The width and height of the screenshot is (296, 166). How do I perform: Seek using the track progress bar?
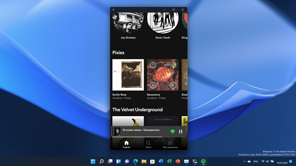point(149,137)
